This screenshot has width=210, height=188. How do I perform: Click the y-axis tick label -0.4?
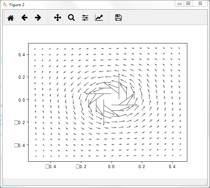20,145
